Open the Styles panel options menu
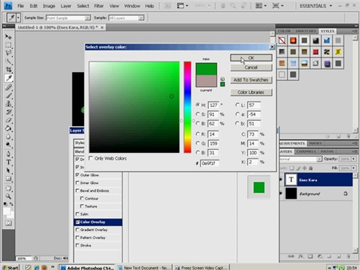Screen dimensions: 360x270 354,31
